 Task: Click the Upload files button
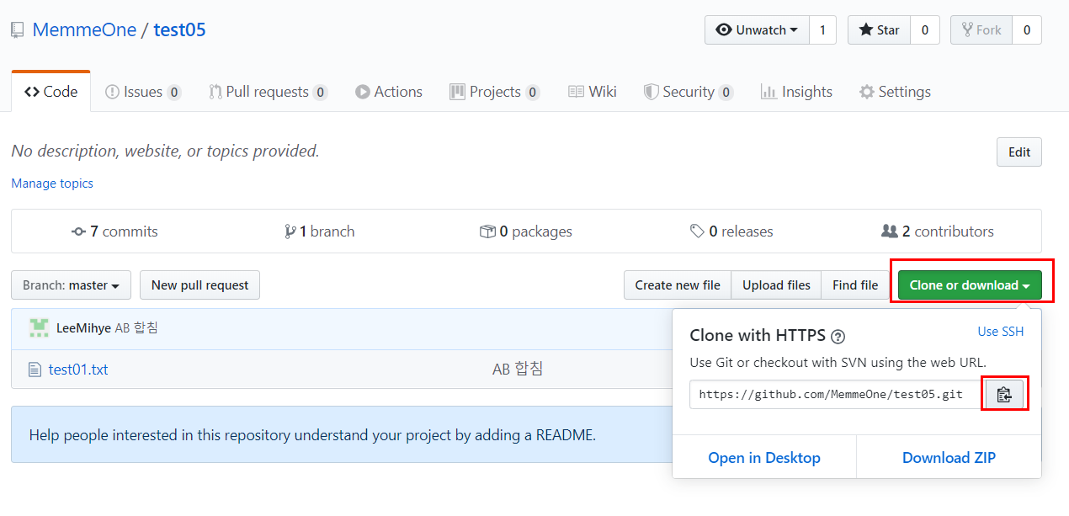[x=776, y=285]
